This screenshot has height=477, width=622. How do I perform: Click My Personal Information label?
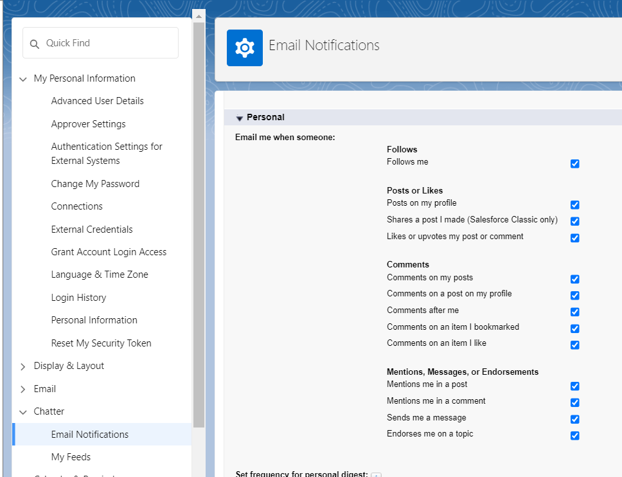coord(84,78)
